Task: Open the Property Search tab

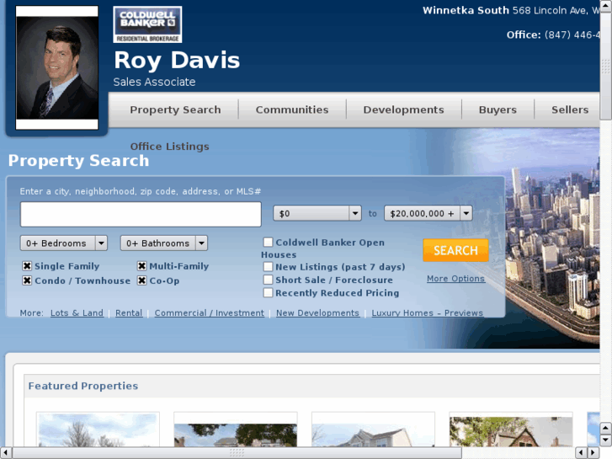Action: pyautogui.click(x=175, y=109)
